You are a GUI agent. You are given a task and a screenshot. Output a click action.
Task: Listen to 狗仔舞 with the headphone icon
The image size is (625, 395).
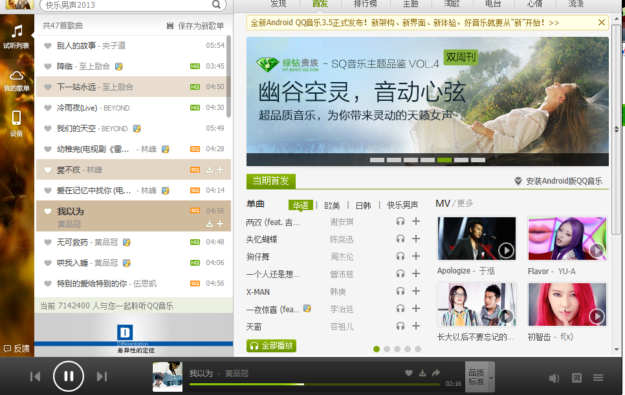400,256
